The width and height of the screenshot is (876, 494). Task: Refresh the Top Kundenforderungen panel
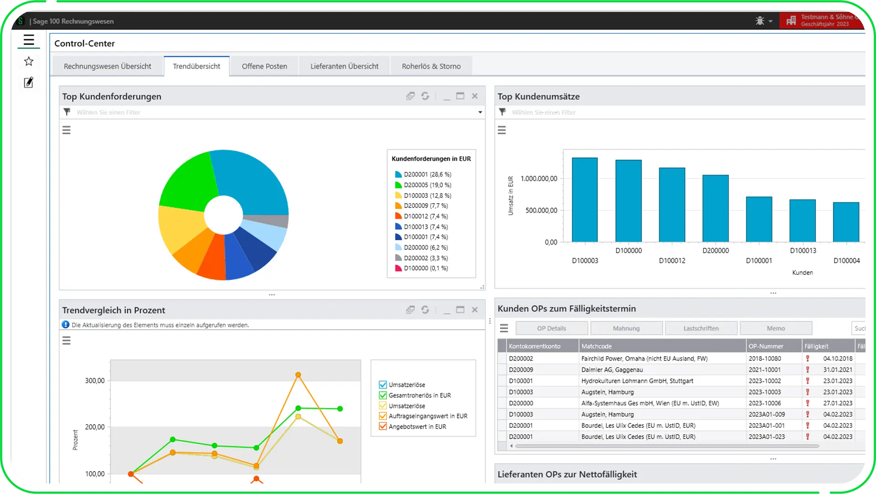(x=425, y=96)
